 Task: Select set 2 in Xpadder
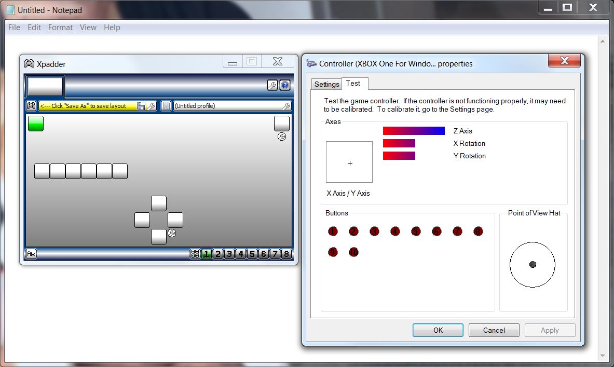point(218,254)
